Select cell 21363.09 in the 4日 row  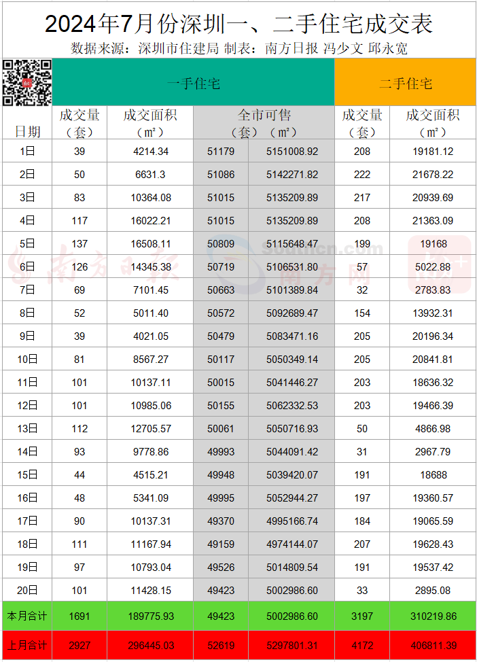click(x=433, y=220)
